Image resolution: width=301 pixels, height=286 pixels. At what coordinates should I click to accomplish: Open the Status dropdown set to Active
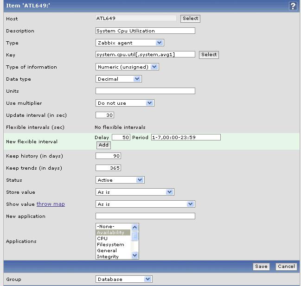tap(120, 180)
